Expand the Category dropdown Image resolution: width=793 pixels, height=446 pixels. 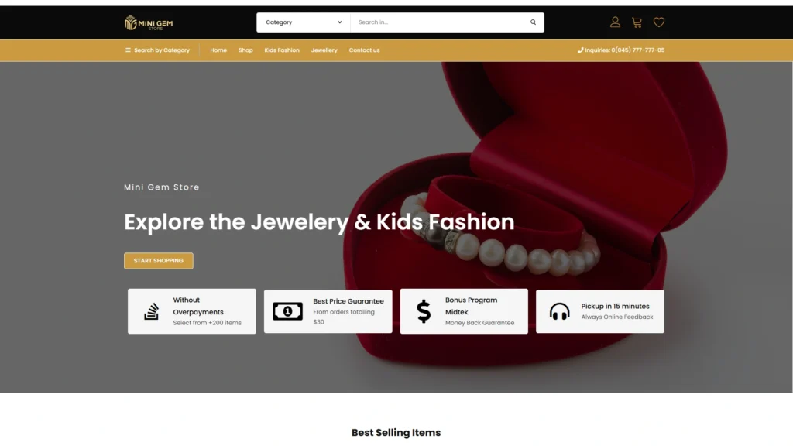tap(304, 22)
